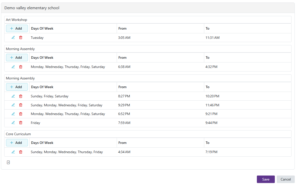The width and height of the screenshot is (298, 184).
Task: Save the schedule changes
Action: click(266, 179)
